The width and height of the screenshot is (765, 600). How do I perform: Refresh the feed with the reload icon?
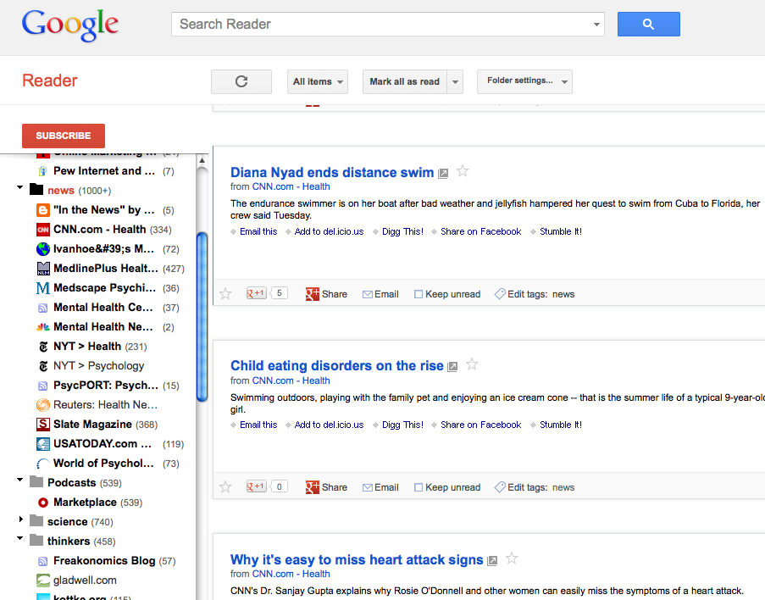coord(241,81)
